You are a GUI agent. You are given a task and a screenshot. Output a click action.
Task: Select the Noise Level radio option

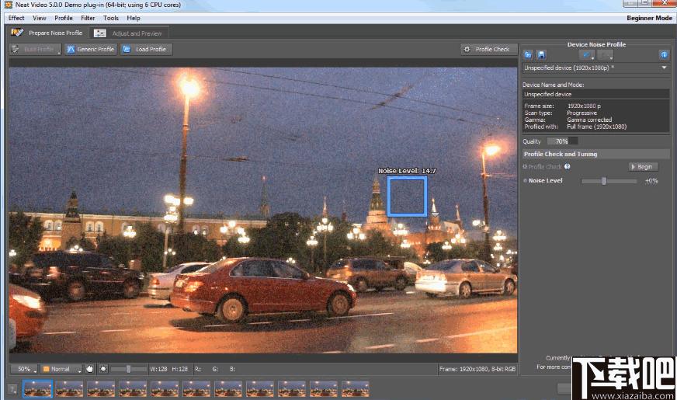(x=525, y=180)
